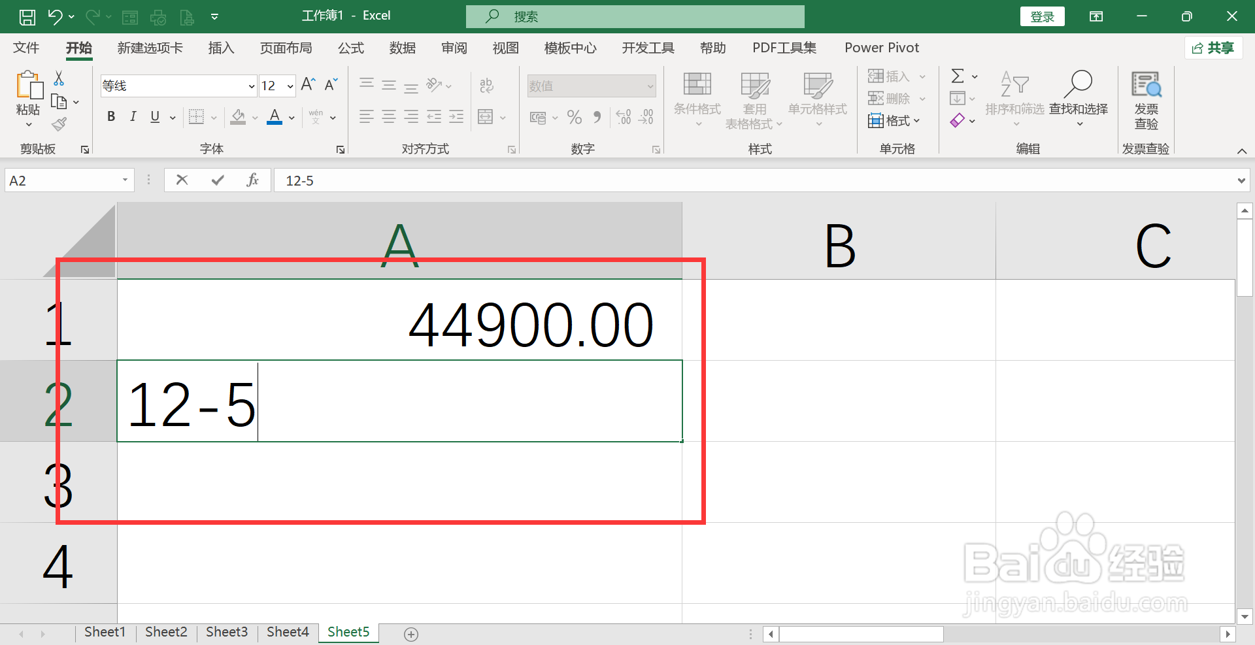Switch to the 公式 tab
Screen dimensions: 1255x645
click(x=350, y=48)
